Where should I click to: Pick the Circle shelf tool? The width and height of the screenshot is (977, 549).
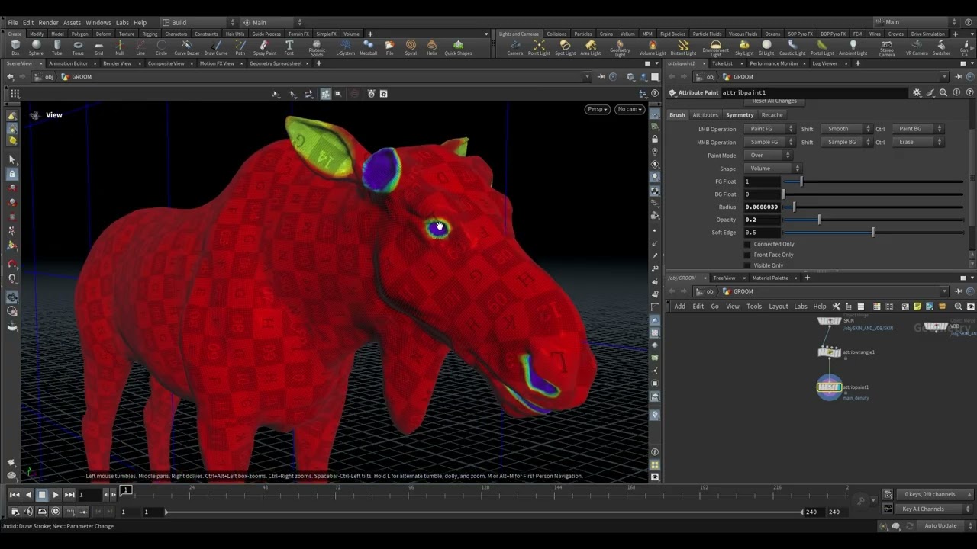[x=161, y=48]
